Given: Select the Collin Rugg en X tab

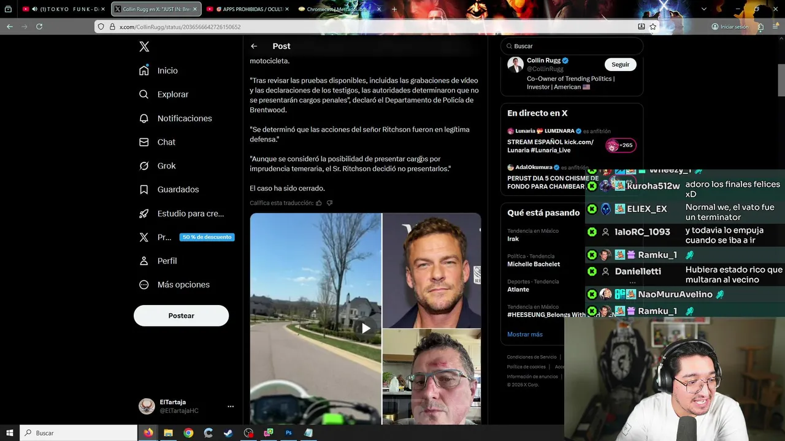Looking at the screenshot, I should pyautogui.click(x=156, y=9).
